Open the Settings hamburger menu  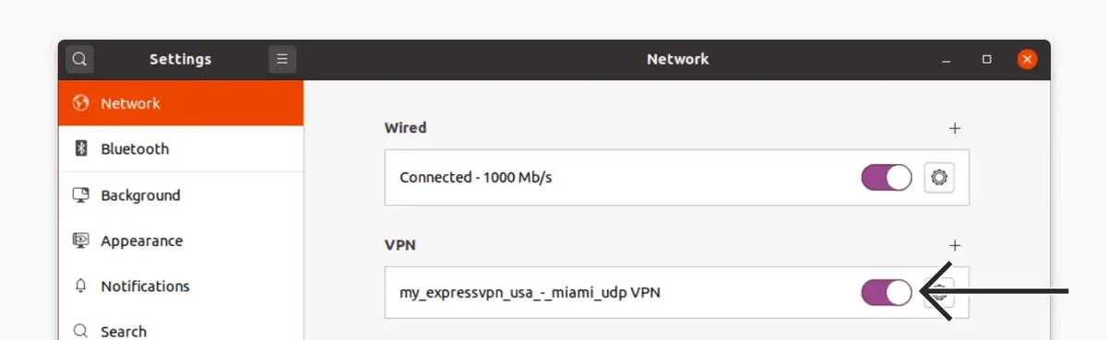[282, 59]
